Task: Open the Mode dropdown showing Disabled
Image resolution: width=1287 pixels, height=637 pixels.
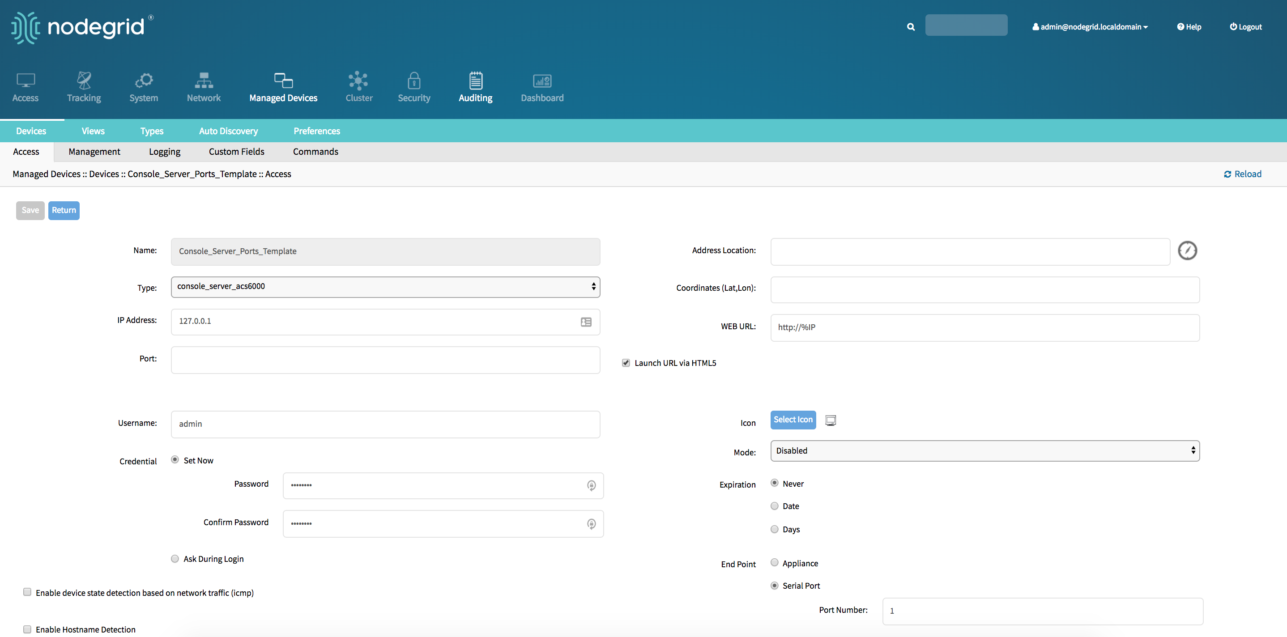Action: click(985, 450)
